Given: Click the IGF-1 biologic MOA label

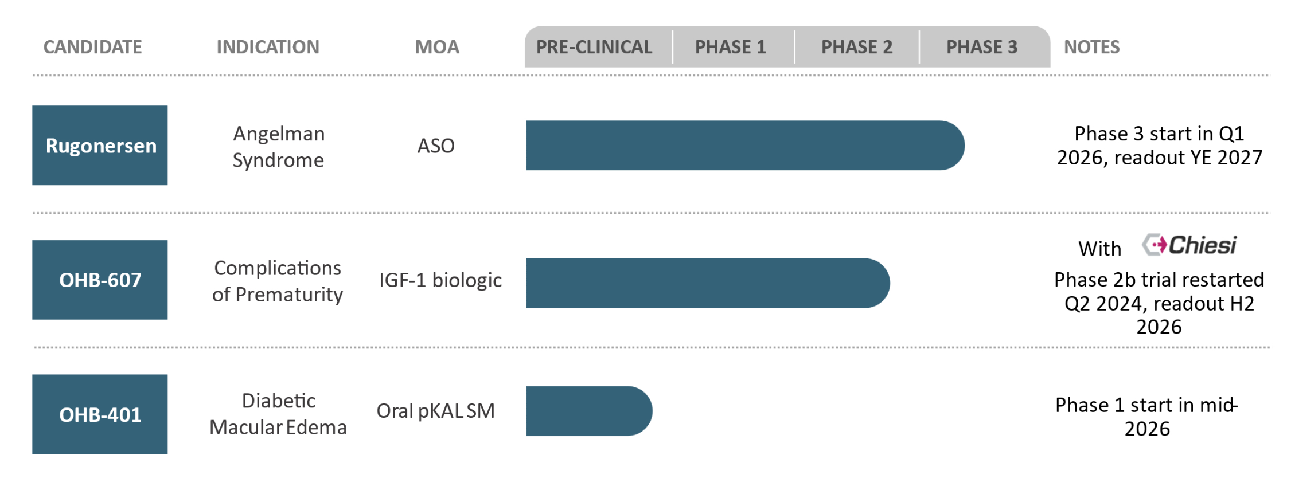Looking at the screenshot, I should point(440,280).
